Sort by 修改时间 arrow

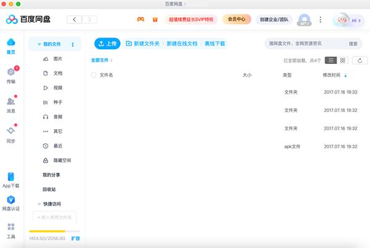tap(345, 75)
